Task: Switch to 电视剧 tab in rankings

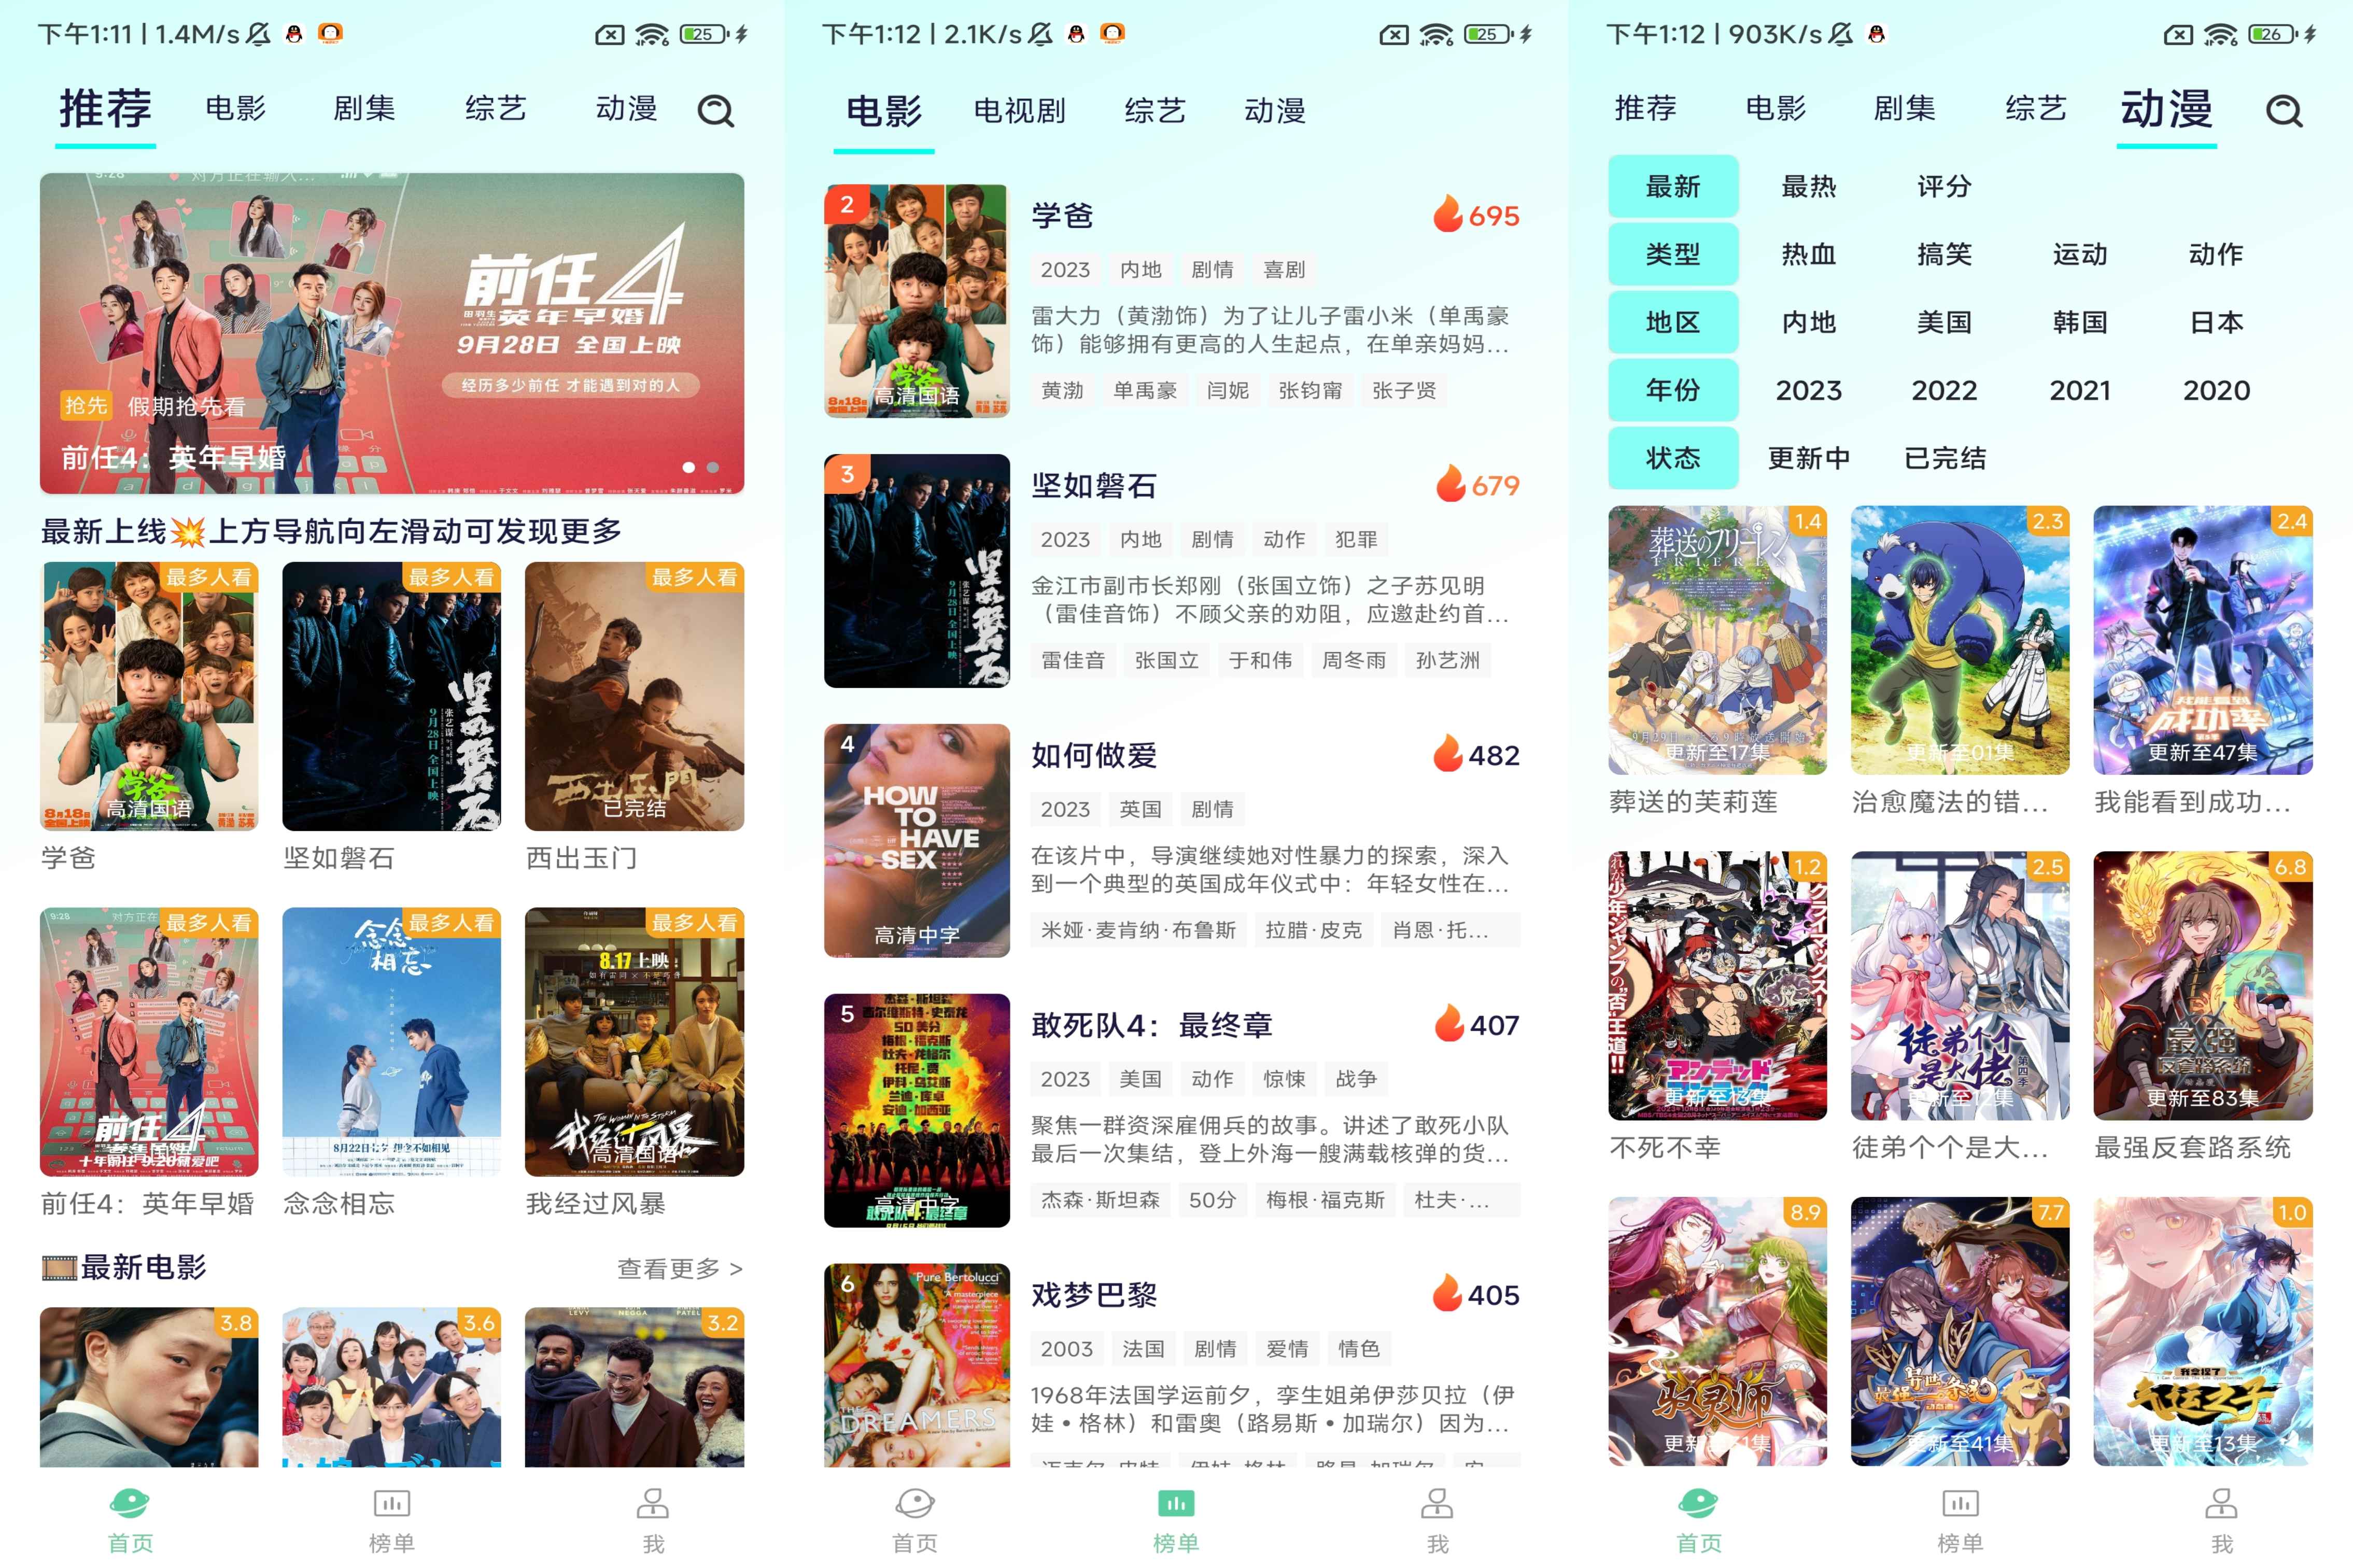Action: (x=1019, y=110)
